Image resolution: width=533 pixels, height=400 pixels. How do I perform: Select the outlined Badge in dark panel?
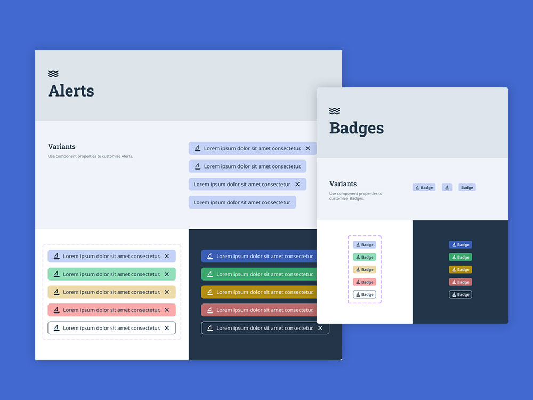click(461, 294)
